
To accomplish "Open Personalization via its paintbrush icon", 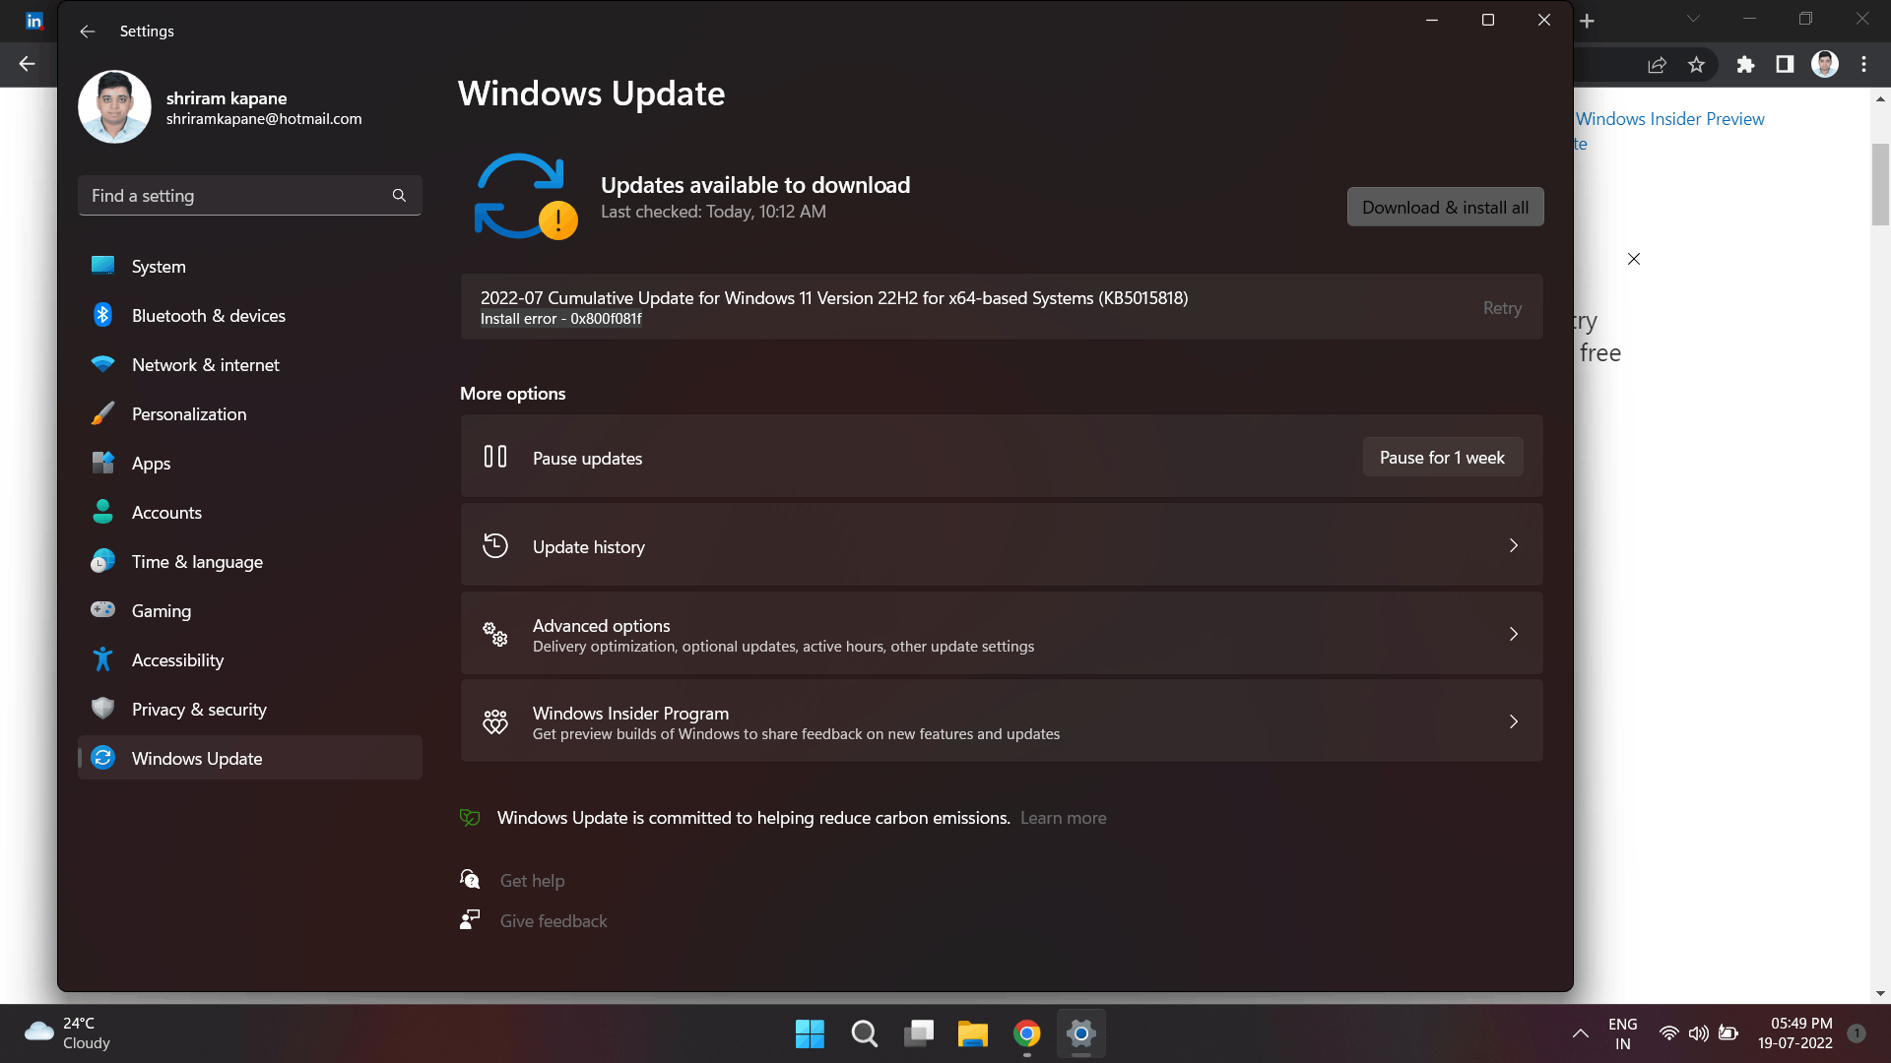I will (x=102, y=413).
